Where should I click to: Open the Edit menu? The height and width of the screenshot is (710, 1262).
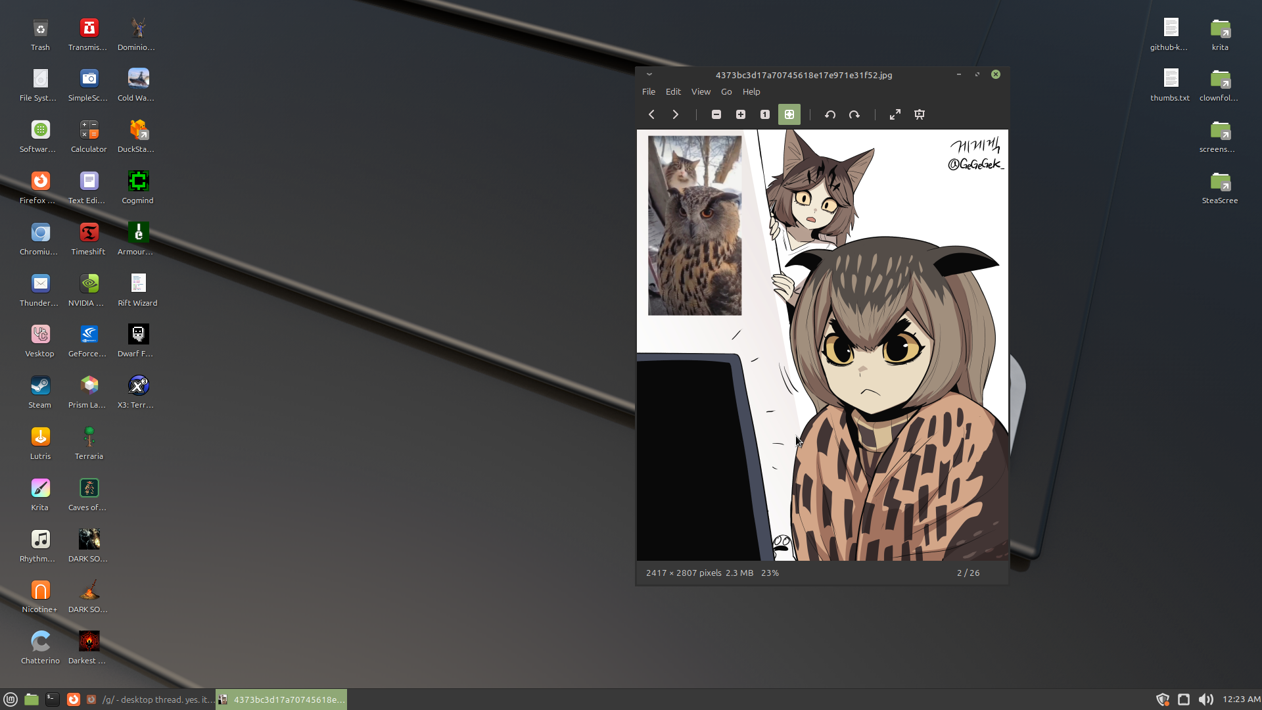click(x=673, y=91)
